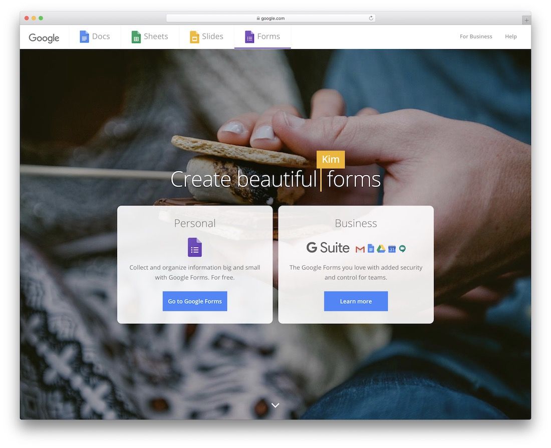Click the Gmail icon in Business card

360,250
